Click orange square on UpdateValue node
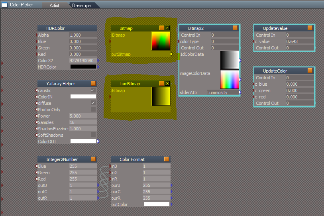 310,28
